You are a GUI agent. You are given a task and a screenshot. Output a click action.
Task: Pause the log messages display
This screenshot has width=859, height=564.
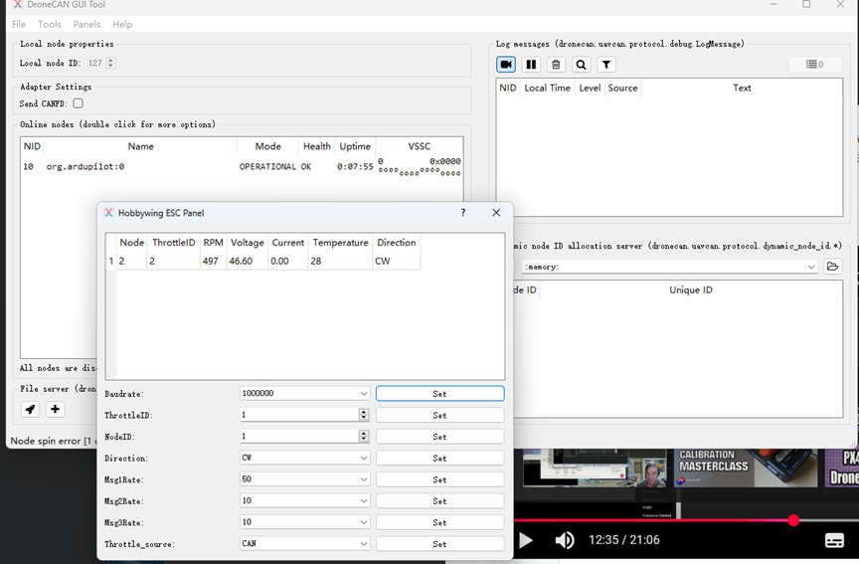pyautogui.click(x=531, y=65)
